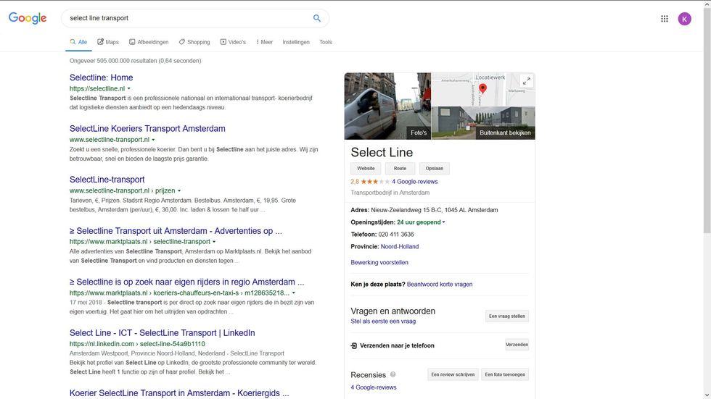Click the vertical page scrollbar thumb

[707, 121]
